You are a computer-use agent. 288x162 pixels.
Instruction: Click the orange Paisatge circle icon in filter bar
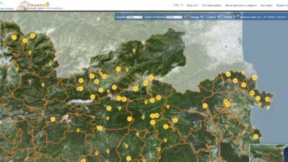[188, 16]
